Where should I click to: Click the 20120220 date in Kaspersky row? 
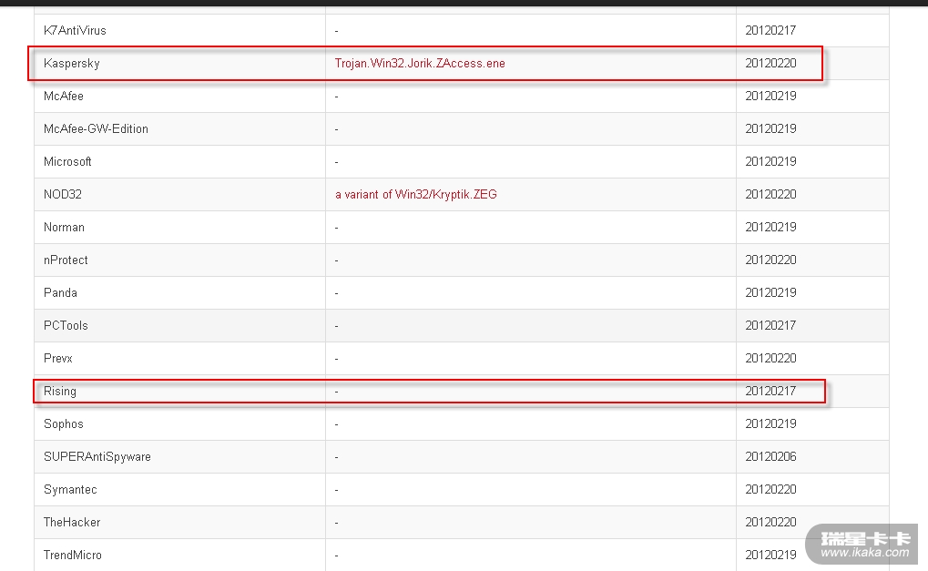pyautogui.click(x=770, y=64)
